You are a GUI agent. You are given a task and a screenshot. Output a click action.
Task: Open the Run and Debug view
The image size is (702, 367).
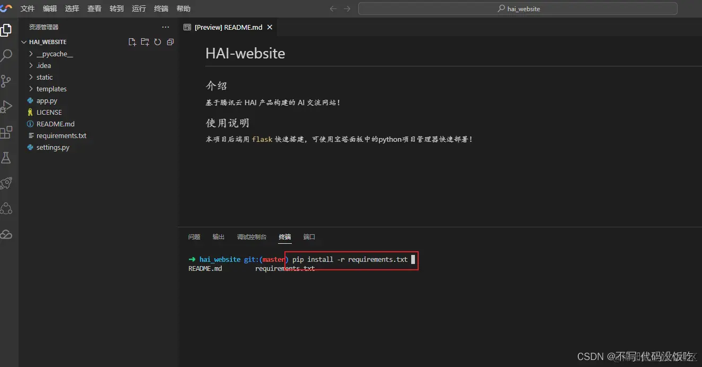click(6, 106)
